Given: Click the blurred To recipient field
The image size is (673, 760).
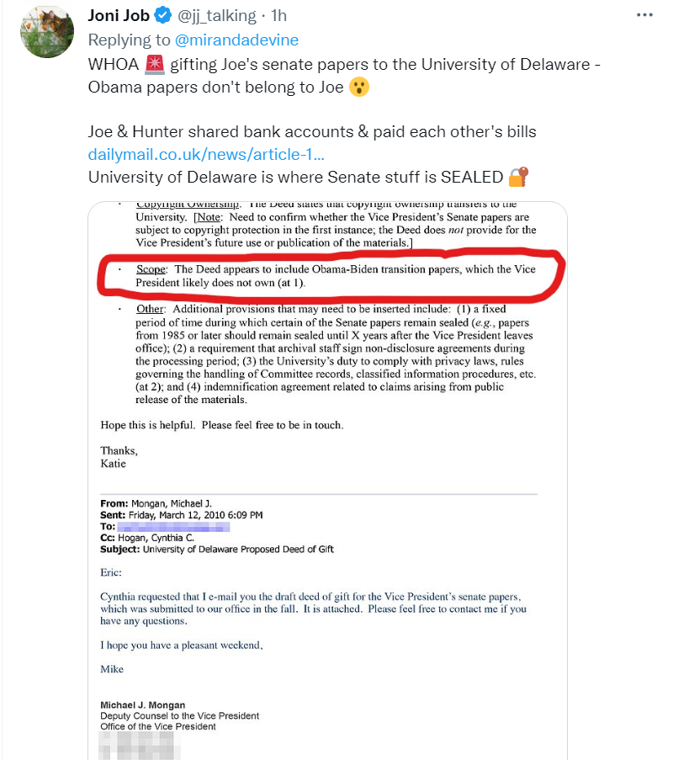Looking at the screenshot, I should 178,526.
